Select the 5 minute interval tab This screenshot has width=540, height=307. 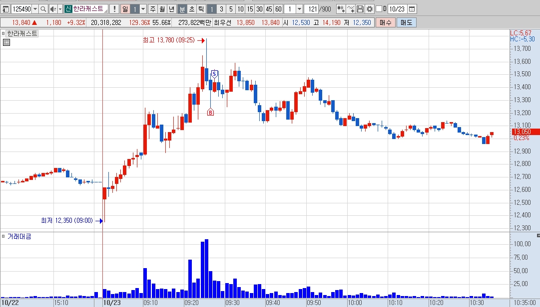click(x=231, y=9)
